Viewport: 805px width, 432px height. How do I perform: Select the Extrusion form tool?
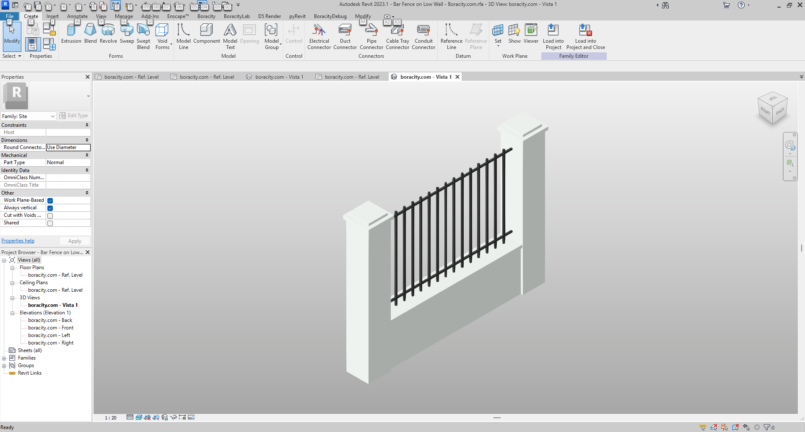coord(71,33)
